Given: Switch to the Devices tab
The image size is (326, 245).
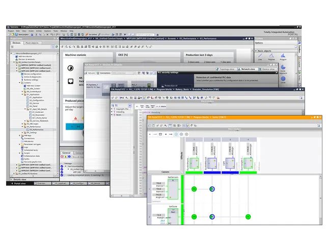Looking at the screenshot, I should 16,43.
